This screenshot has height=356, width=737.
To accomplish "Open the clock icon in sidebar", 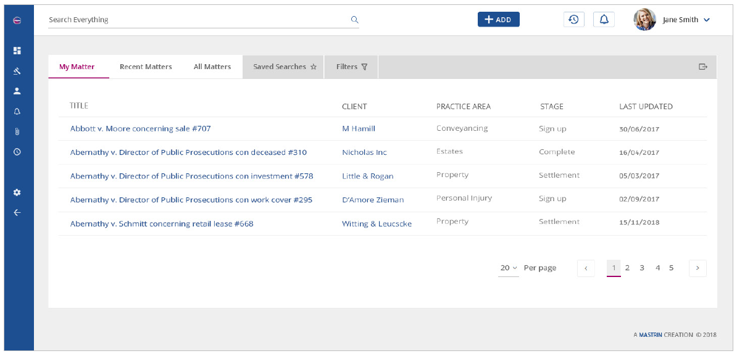I will (x=17, y=152).
